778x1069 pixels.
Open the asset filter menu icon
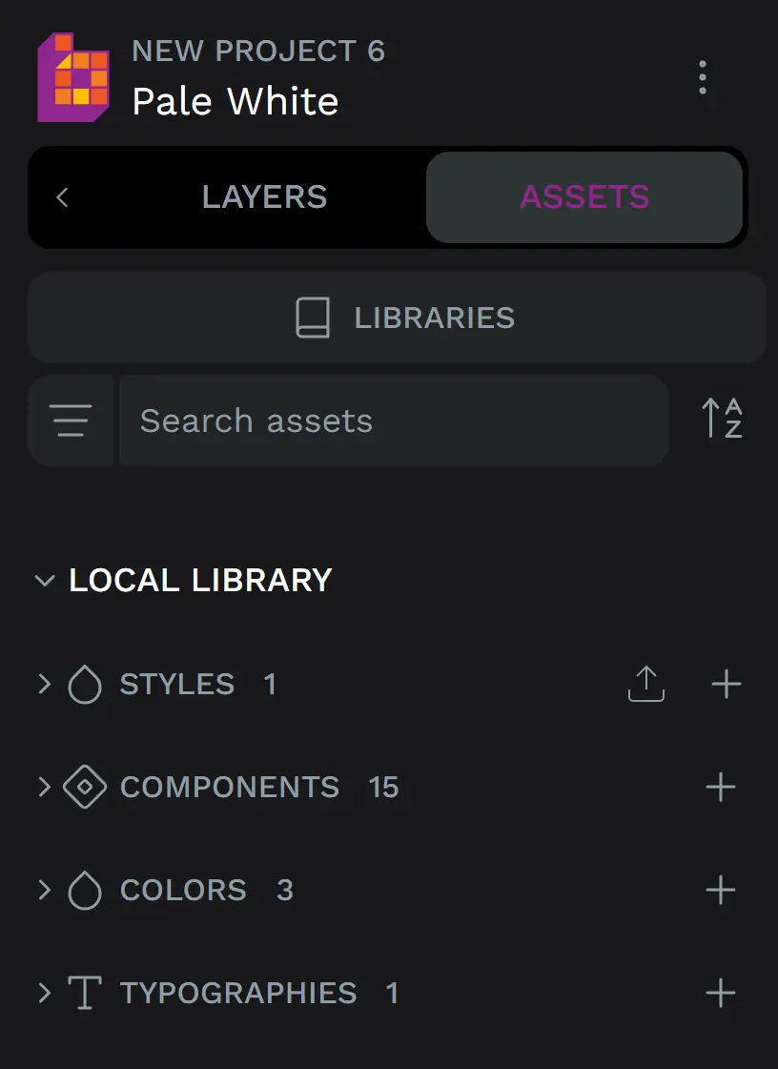click(x=72, y=421)
